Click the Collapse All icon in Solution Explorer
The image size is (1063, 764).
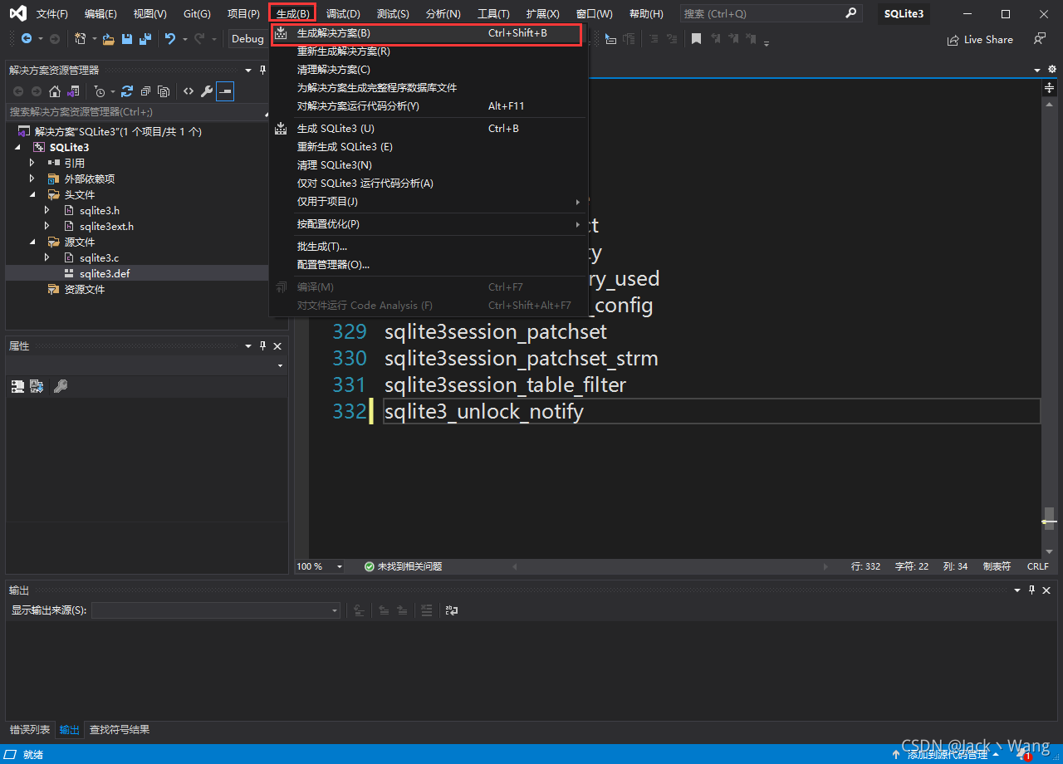point(145,91)
